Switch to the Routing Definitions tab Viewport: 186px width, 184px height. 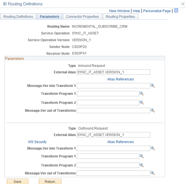pyautogui.click(x=18, y=16)
